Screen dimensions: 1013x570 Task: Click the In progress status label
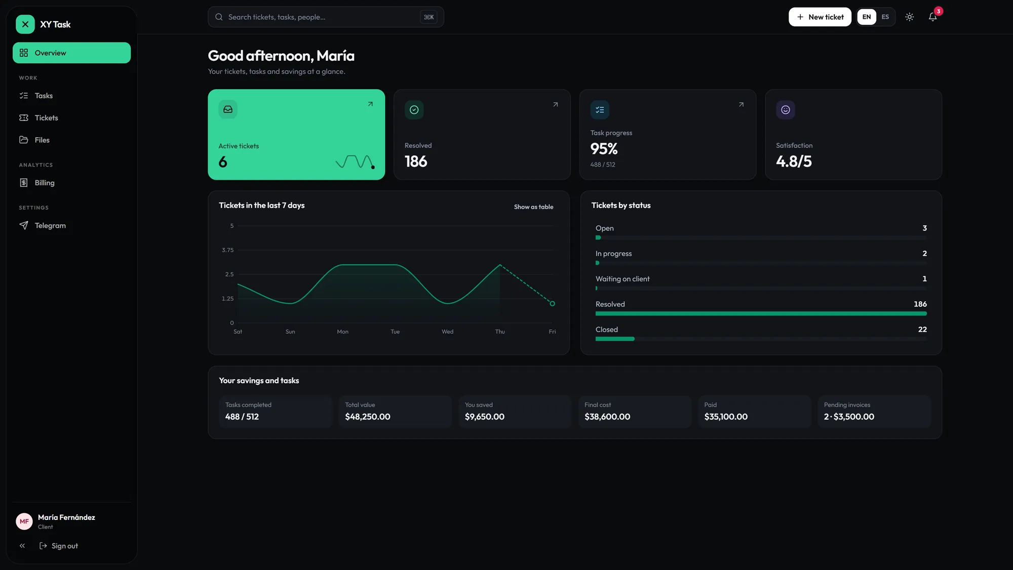pyautogui.click(x=613, y=254)
